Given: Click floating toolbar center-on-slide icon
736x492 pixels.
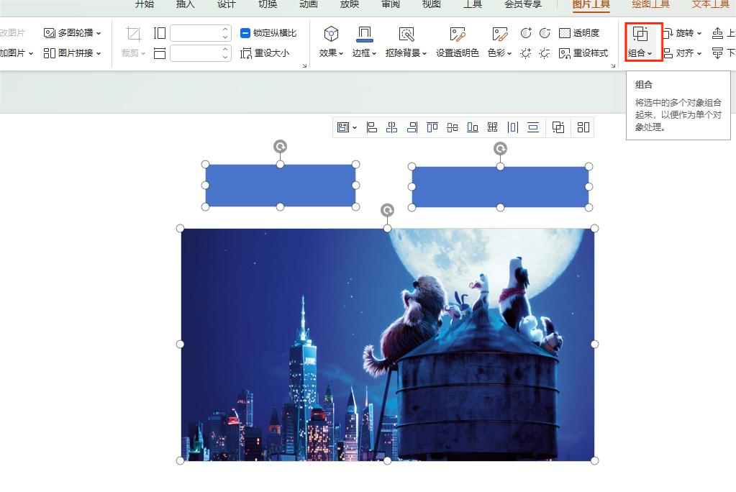Looking at the screenshot, I should point(492,127).
